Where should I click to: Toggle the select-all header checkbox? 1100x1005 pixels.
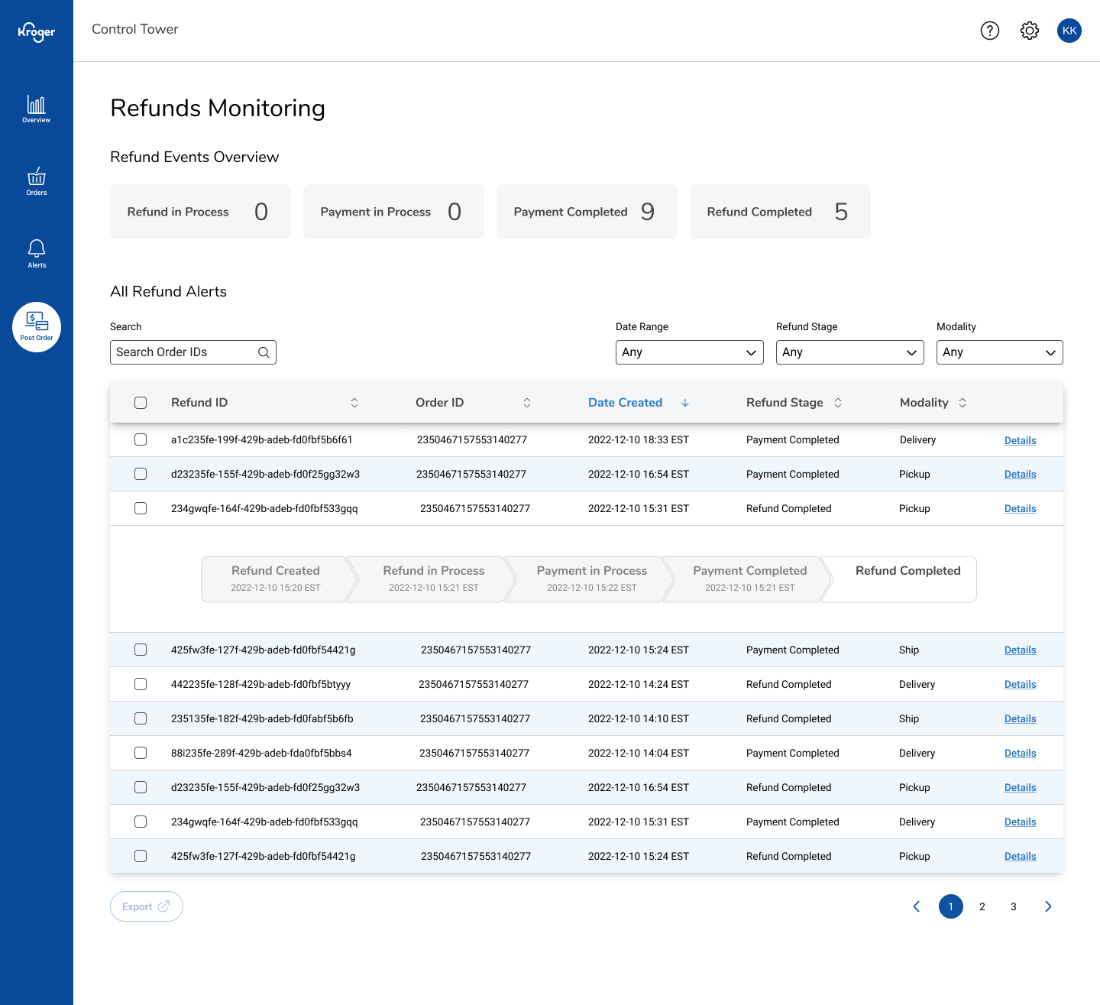click(x=141, y=403)
